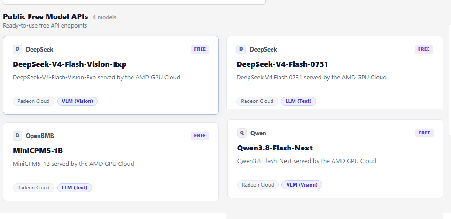Select Radeon Cloud tag on Qwen3.8 card

coord(258,185)
